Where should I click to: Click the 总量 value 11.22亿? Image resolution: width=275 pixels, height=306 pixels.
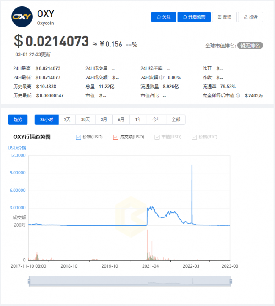click(x=107, y=87)
